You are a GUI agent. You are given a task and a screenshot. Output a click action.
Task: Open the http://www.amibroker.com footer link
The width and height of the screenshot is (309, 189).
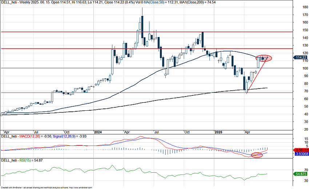[x=80, y=188]
